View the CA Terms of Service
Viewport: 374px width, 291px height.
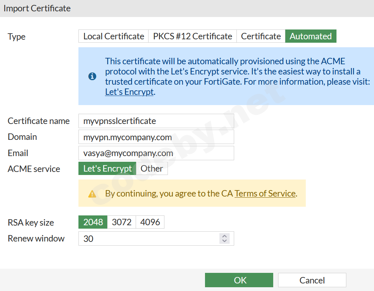265,193
